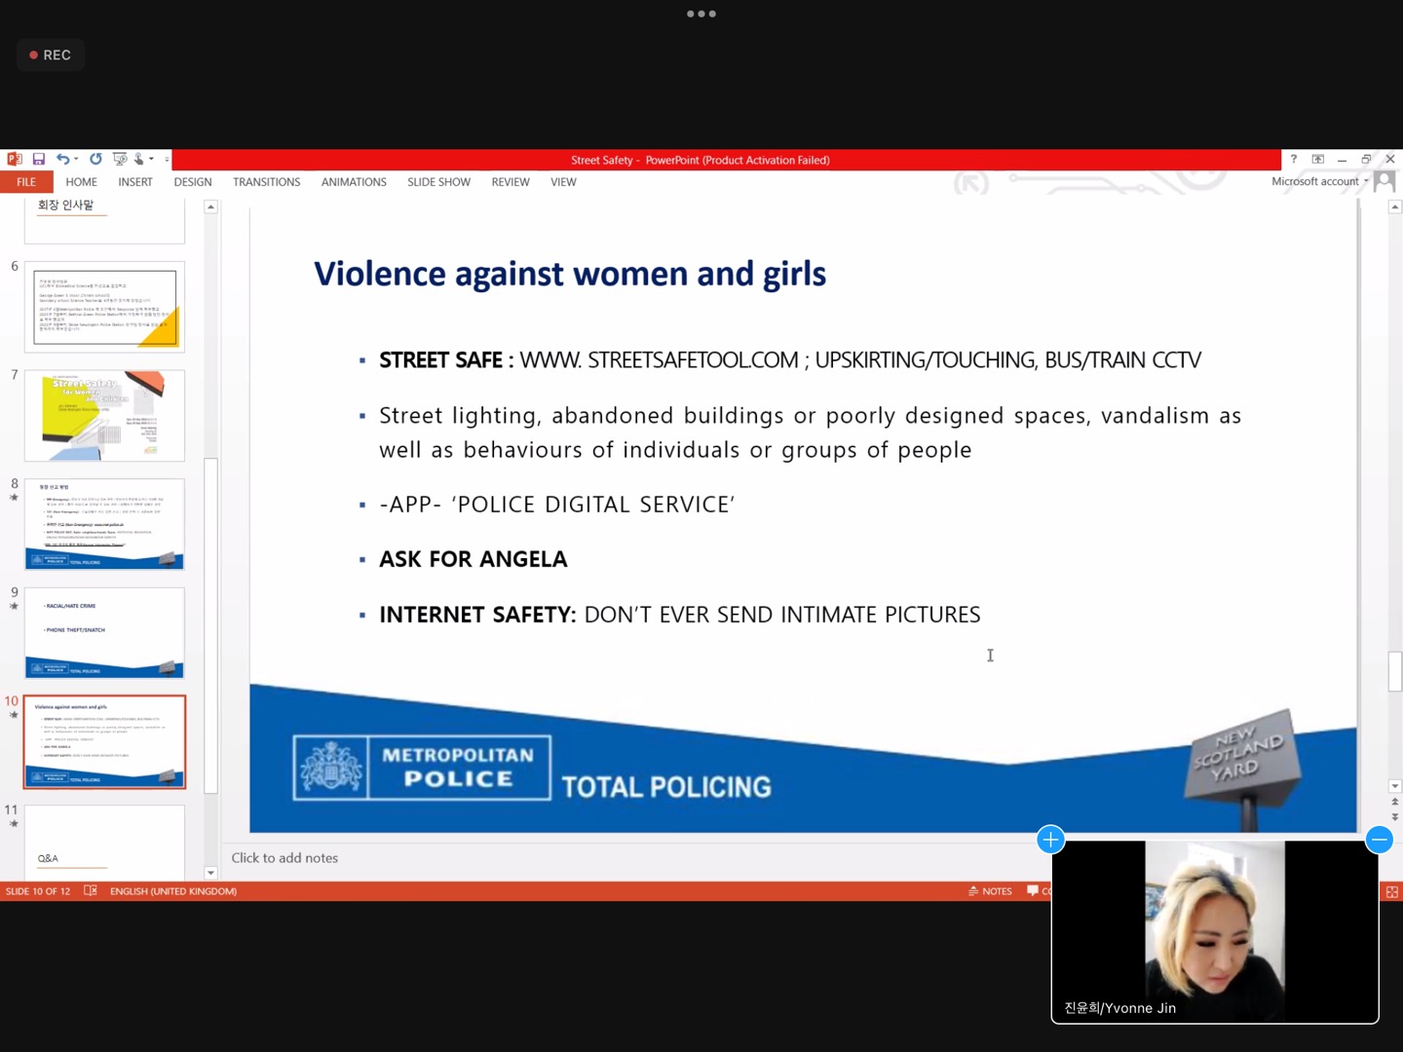Click the TOTAL POLICING text on slide
This screenshot has width=1403, height=1052.
coord(666,787)
